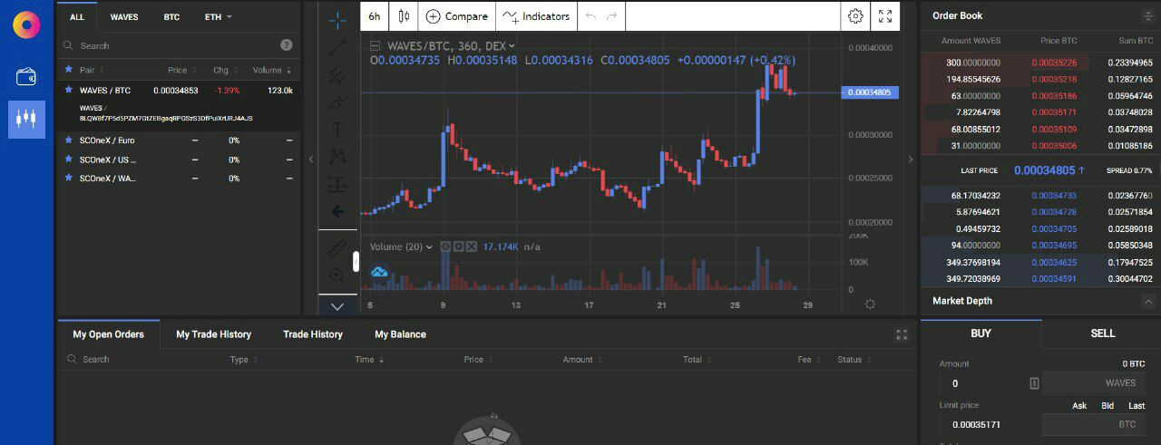
Task: Click the back arrow drawing toolbar icon
Action: tap(337, 211)
